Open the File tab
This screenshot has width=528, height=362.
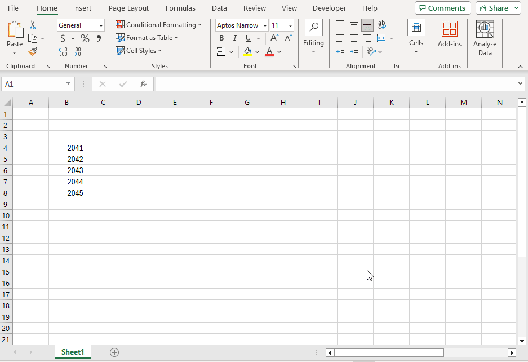pyautogui.click(x=13, y=8)
